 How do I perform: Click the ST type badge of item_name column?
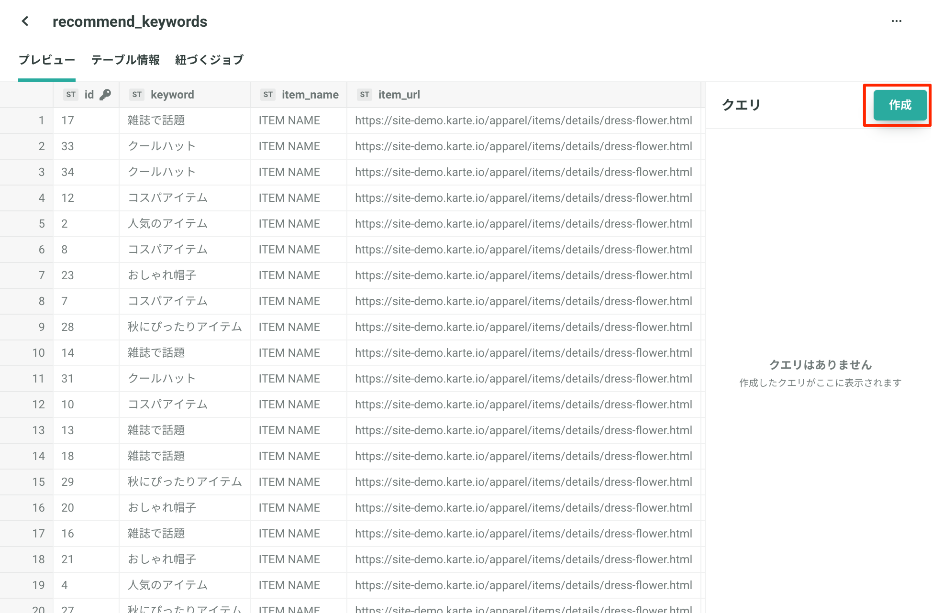(268, 95)
